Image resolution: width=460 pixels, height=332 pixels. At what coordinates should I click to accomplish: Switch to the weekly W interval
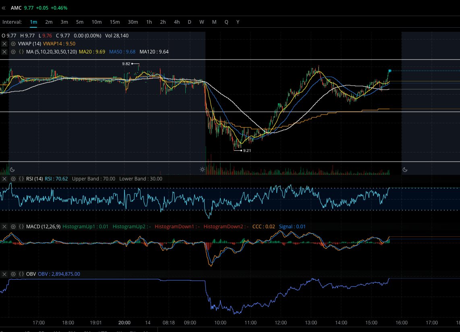201,22
